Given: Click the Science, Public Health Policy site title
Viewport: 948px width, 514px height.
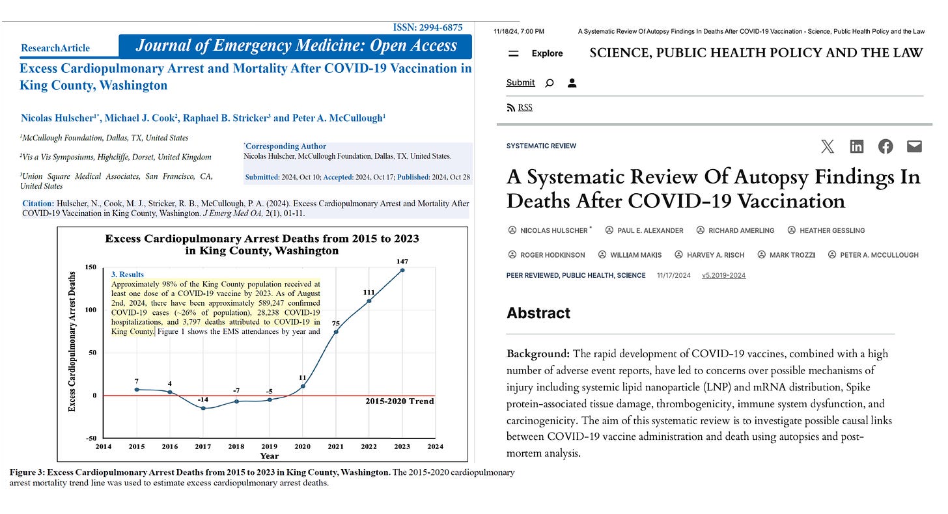Looking at the screenshot, I should pos(756,53).
